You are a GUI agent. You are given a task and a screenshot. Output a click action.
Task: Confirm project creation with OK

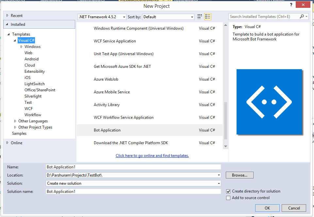click(x=267, y=208)
